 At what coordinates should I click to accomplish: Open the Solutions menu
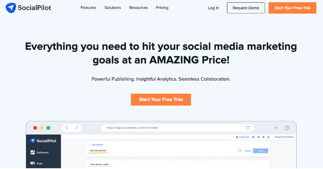tap(113, 8)
